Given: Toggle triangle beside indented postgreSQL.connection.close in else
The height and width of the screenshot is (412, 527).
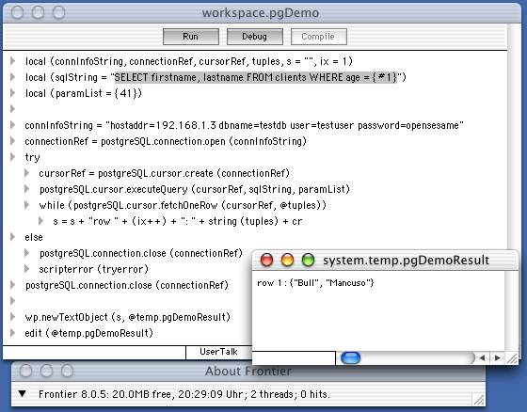Looking at the screenshot, I should [x=27, y=253].
